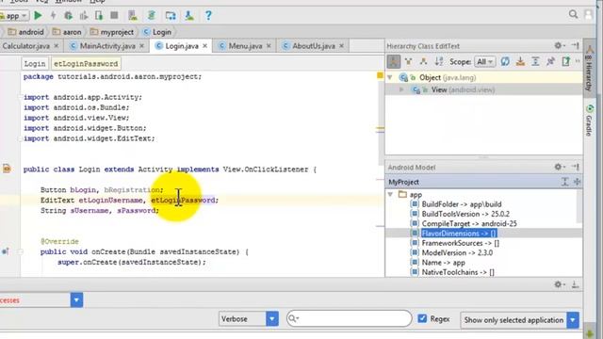Screen dimensions: 603x339
Task: Refresh the Hierarchy panel
Action: 505,61
